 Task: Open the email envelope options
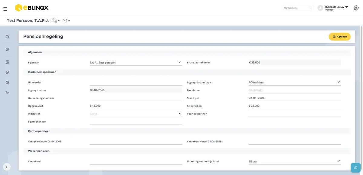coord(66,21)
